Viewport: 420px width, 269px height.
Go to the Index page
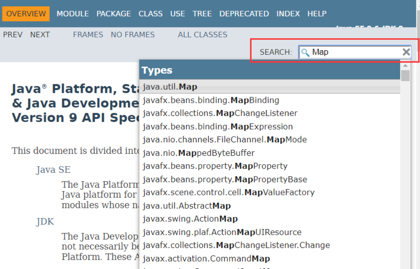pyautogui.click(x=288, y=14)
